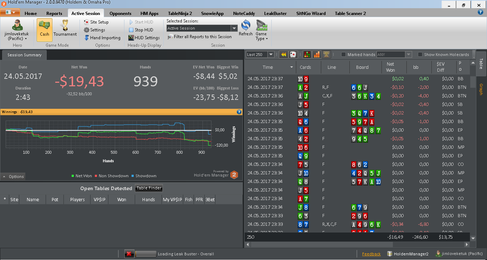487x260 pixels.
Task: Toggle the Showdown legend item
Action: point(144,176)
